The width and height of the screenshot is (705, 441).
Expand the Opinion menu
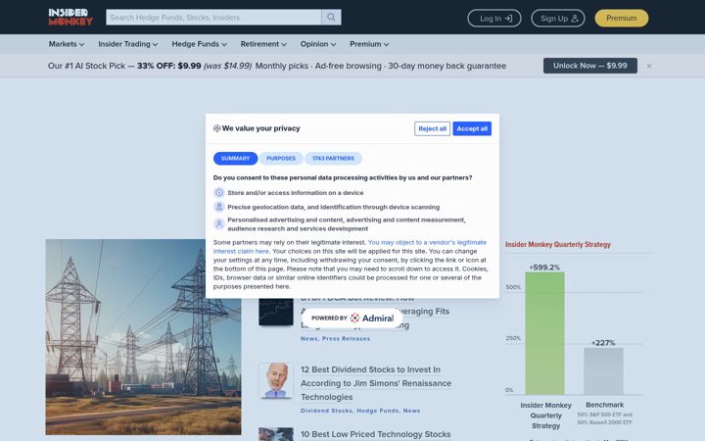point(318,44)
